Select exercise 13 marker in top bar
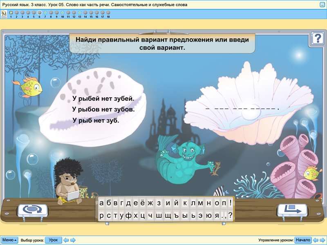Viewport: 327px width, 245px height. click(79, 13)
